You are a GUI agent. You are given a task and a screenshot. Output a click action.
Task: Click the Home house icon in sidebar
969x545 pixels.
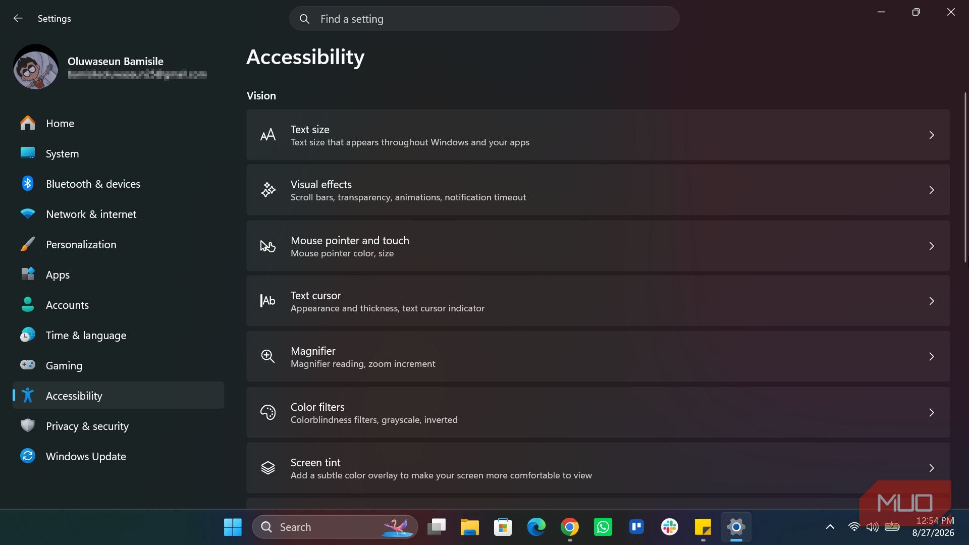tap(28, 123)
